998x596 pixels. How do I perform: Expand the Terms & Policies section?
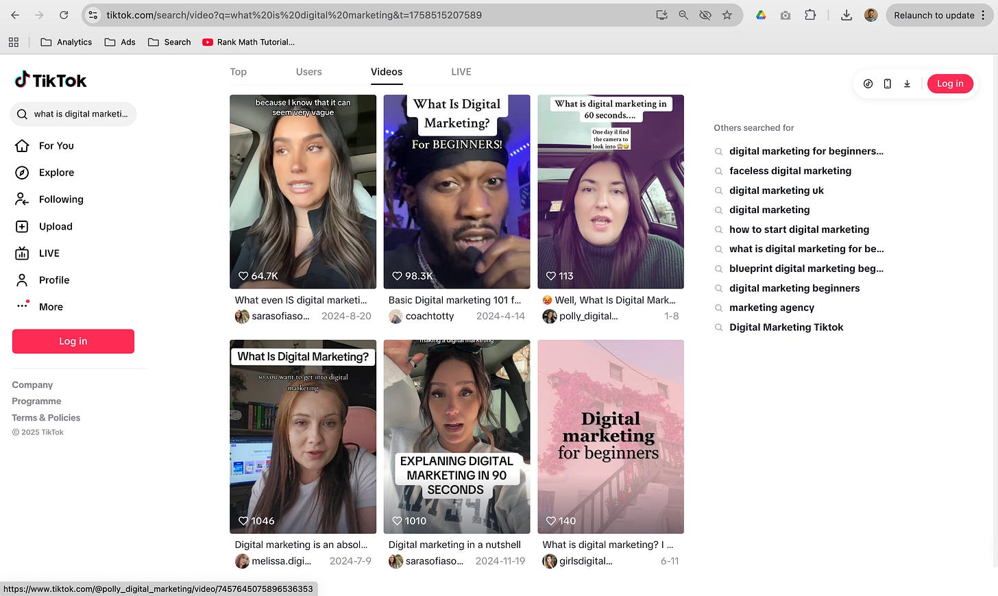46,418
